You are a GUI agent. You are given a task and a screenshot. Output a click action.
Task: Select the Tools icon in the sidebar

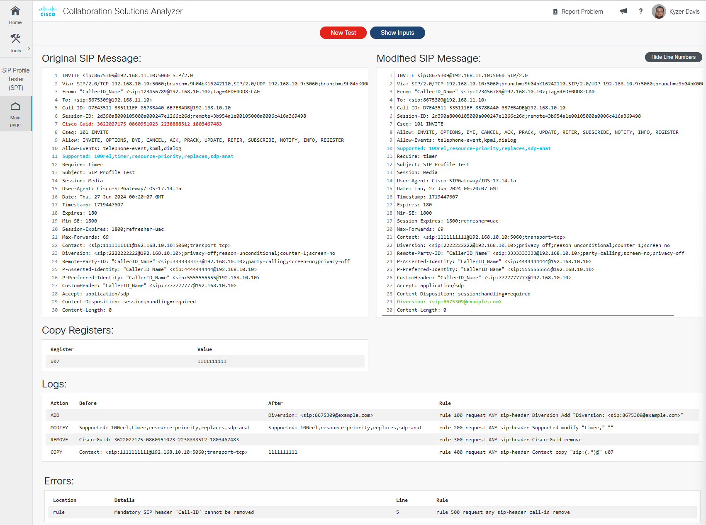tap(15, 39)
